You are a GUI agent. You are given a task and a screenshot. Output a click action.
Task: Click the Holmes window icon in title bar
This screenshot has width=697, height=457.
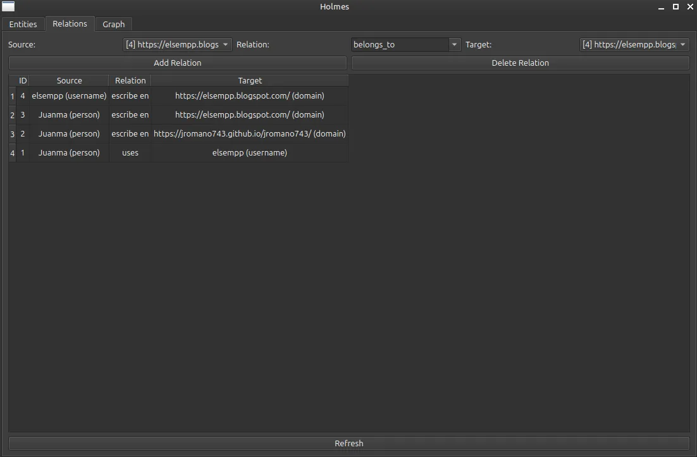point(8,7)
